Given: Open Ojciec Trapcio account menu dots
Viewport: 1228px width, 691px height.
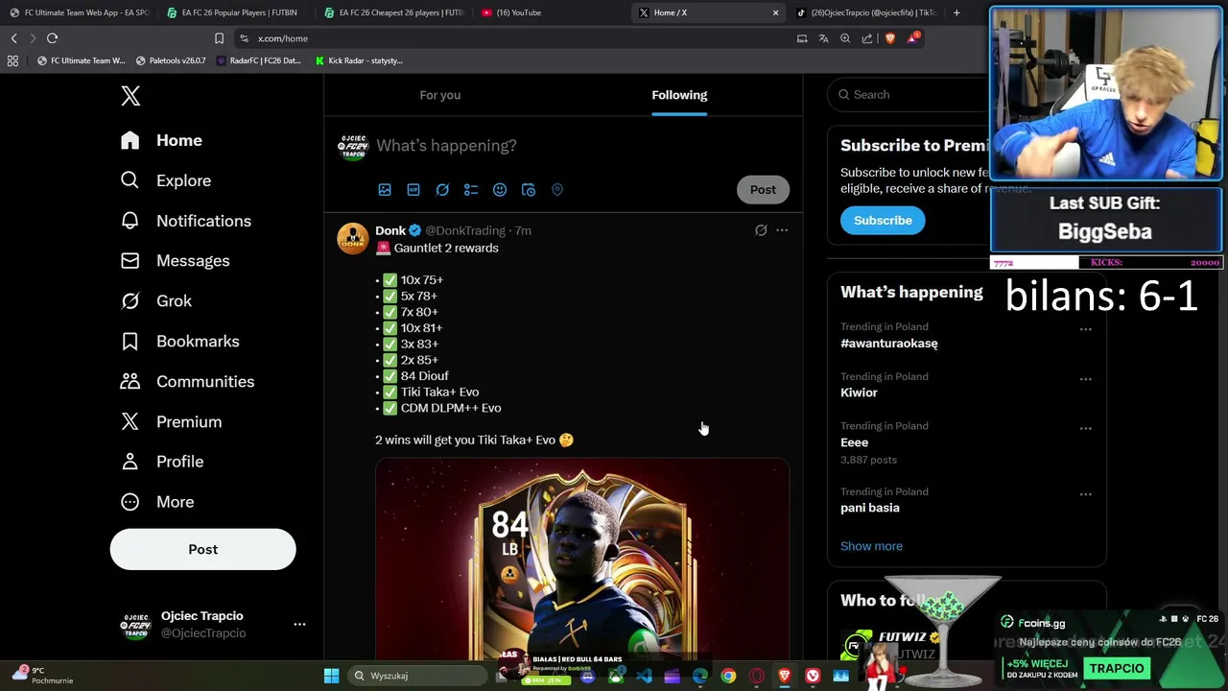Looking at the screenshot, I should [x=299, y=624].
